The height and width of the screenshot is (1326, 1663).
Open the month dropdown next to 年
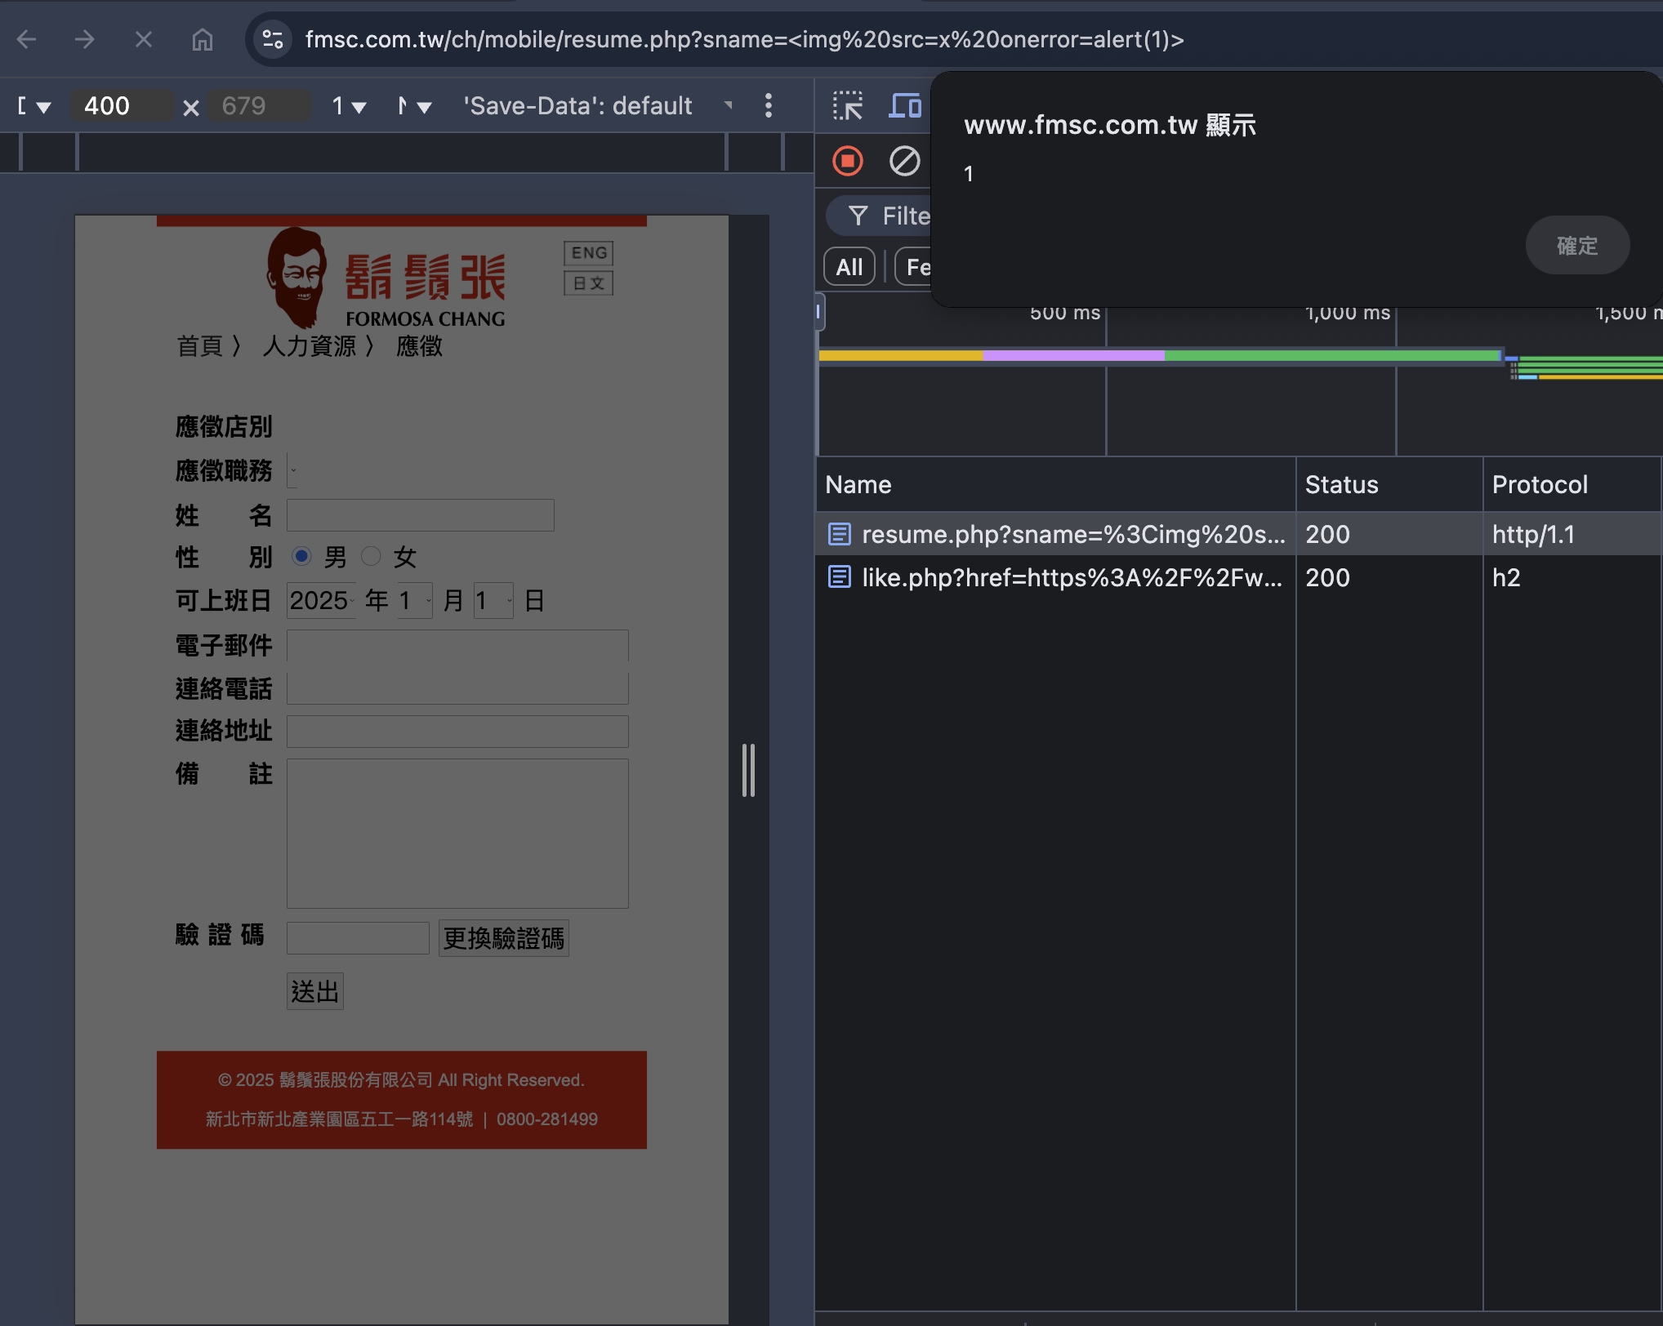click(415, 601)
